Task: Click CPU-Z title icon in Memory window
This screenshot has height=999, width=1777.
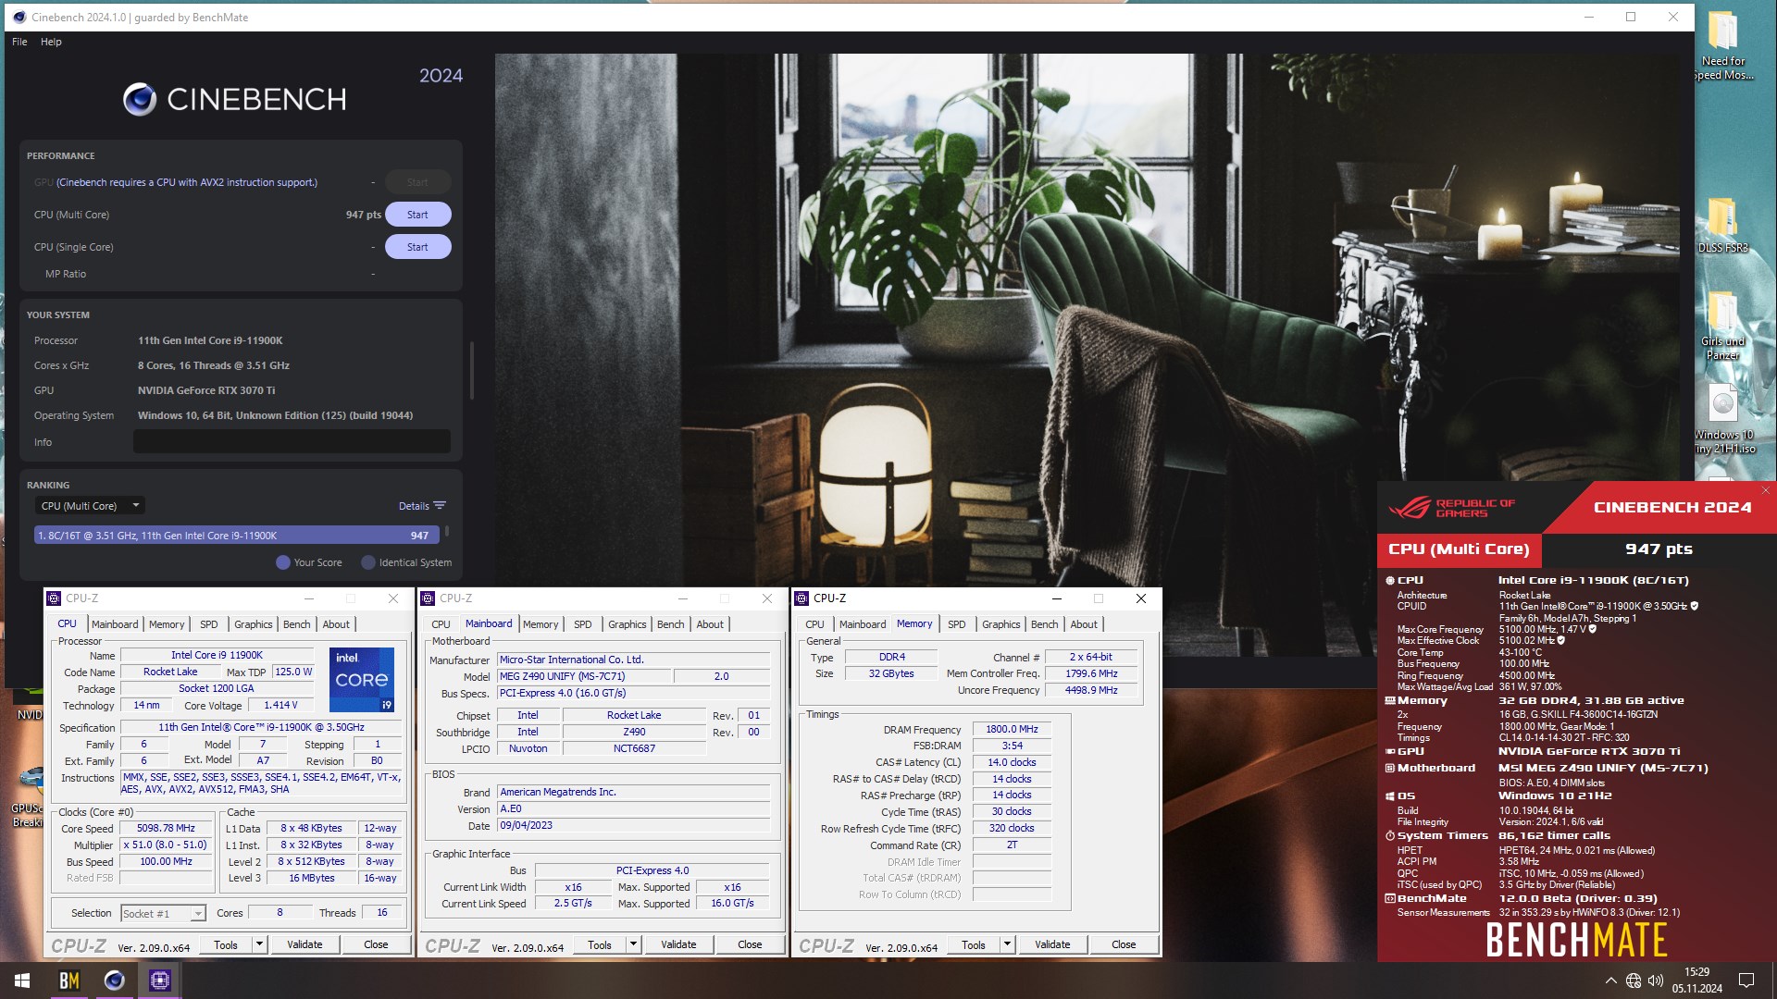Action: [x=802, y=598]
